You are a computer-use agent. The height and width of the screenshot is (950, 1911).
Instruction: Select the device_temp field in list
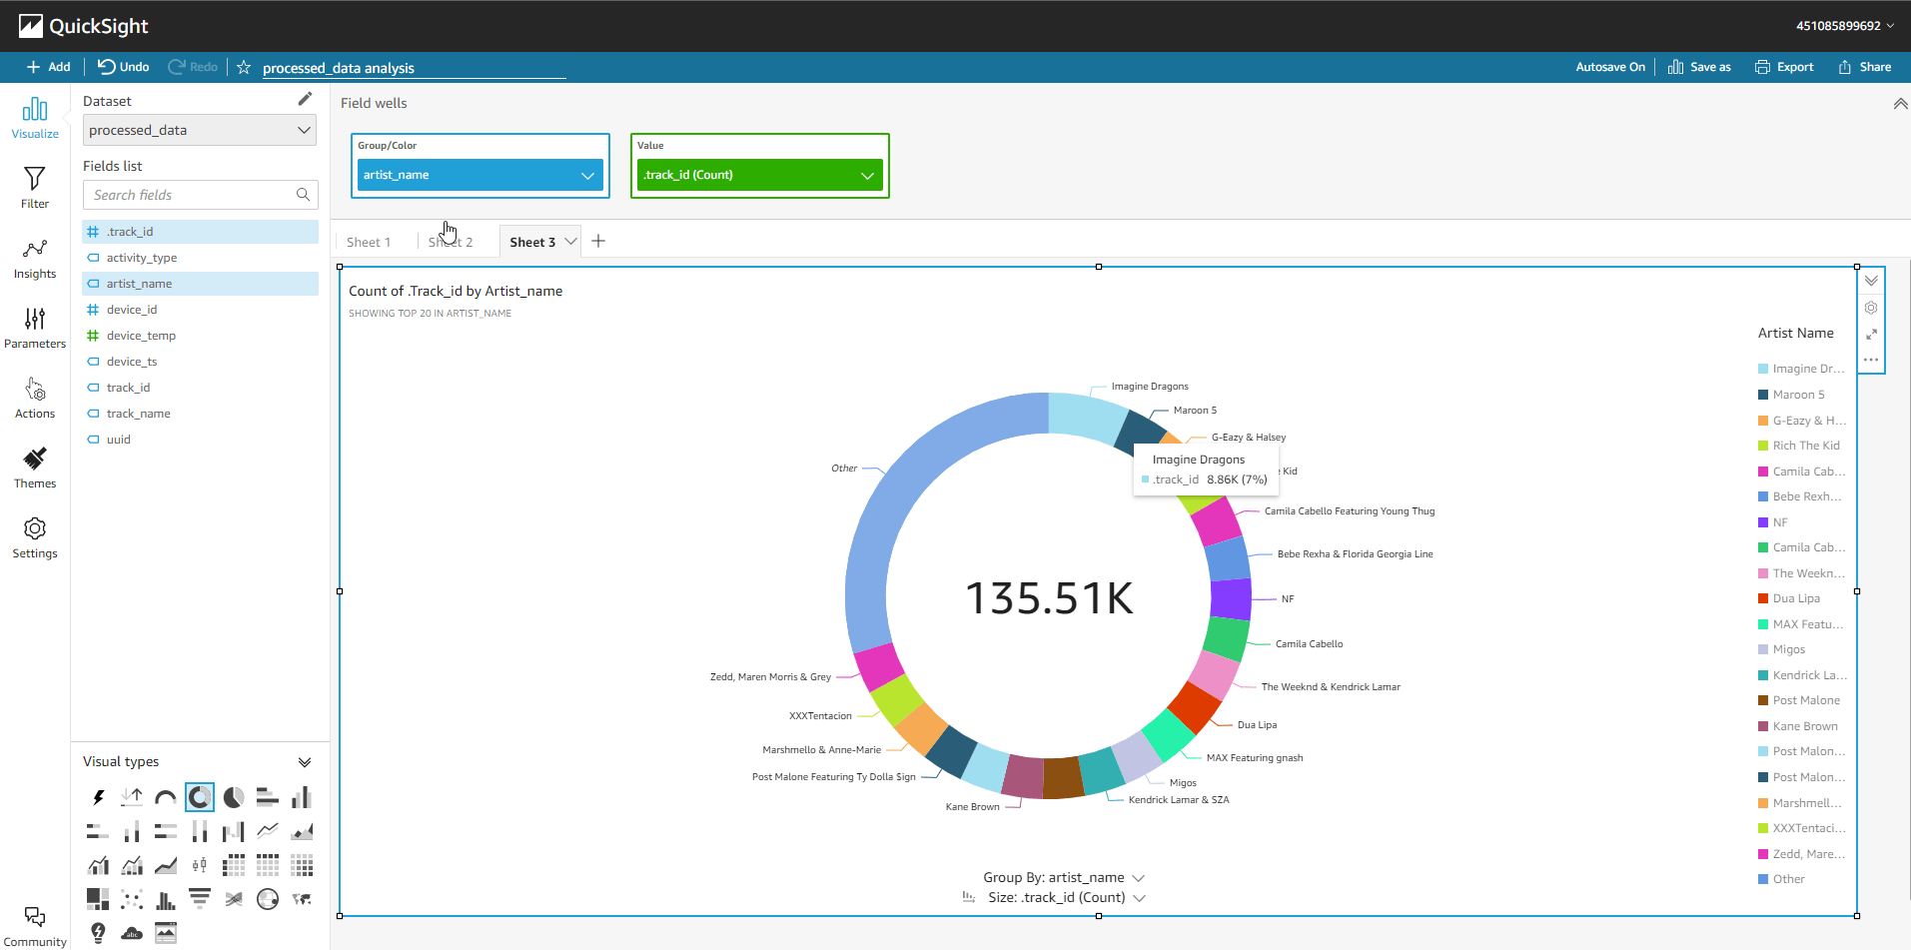pos(200,336)
